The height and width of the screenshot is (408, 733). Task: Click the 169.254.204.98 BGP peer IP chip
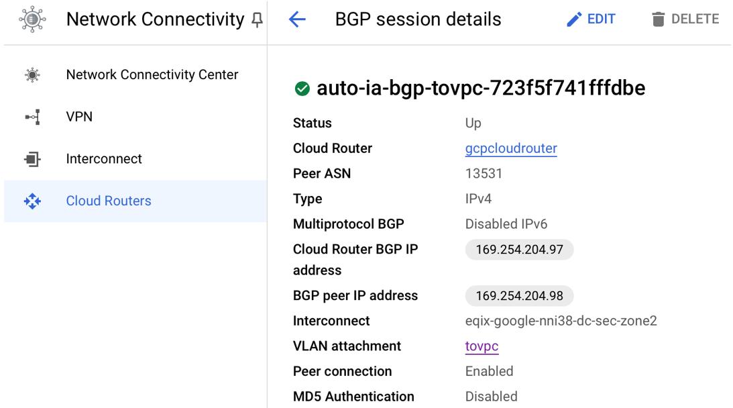[519, 296]
